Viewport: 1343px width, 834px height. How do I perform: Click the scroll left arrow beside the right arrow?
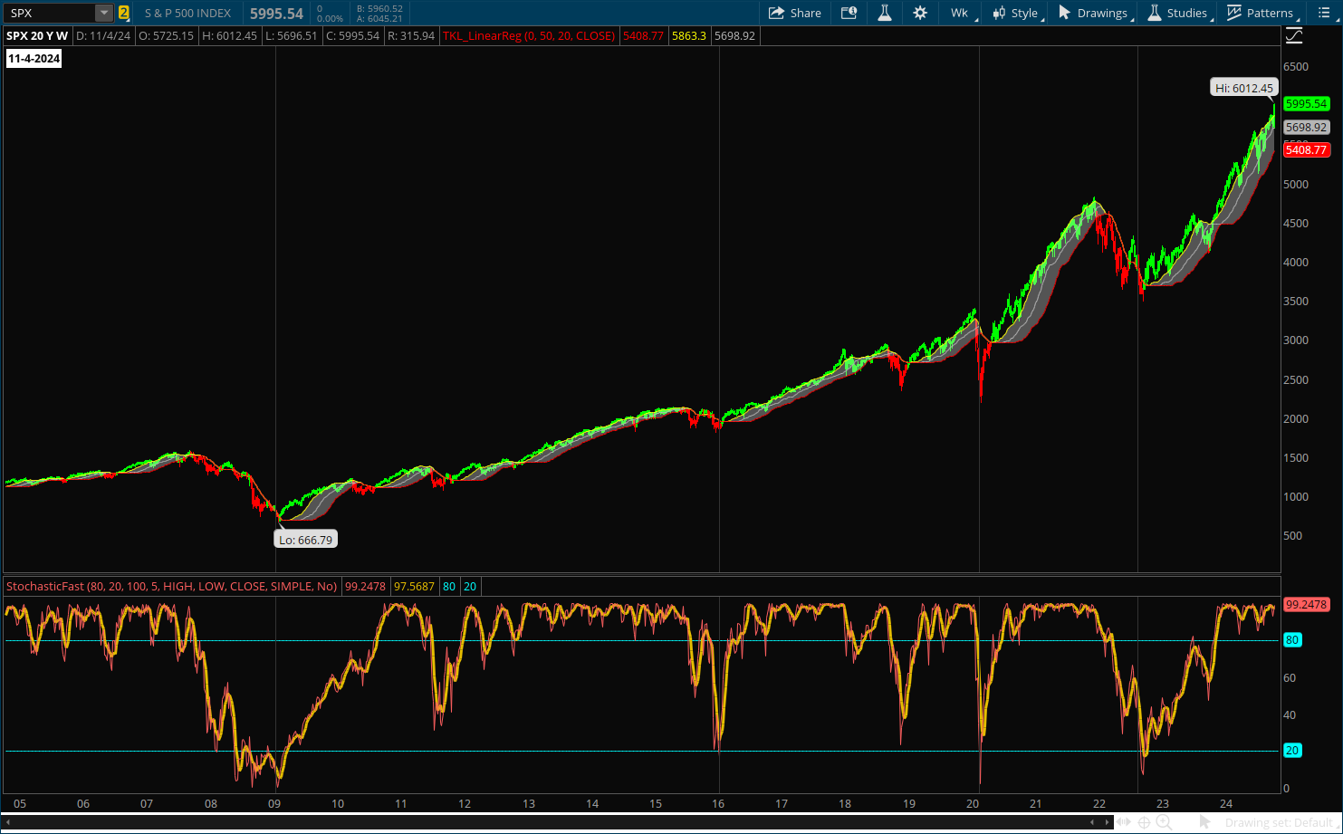1093,822
